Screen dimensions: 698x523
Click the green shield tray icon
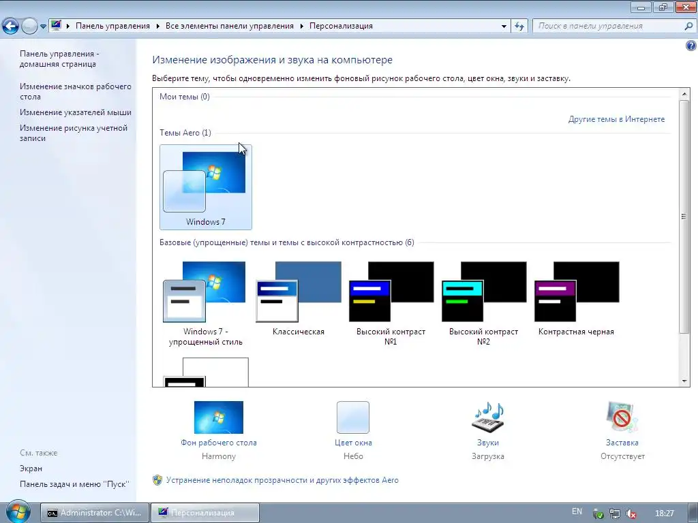click(x=598, y=513)
